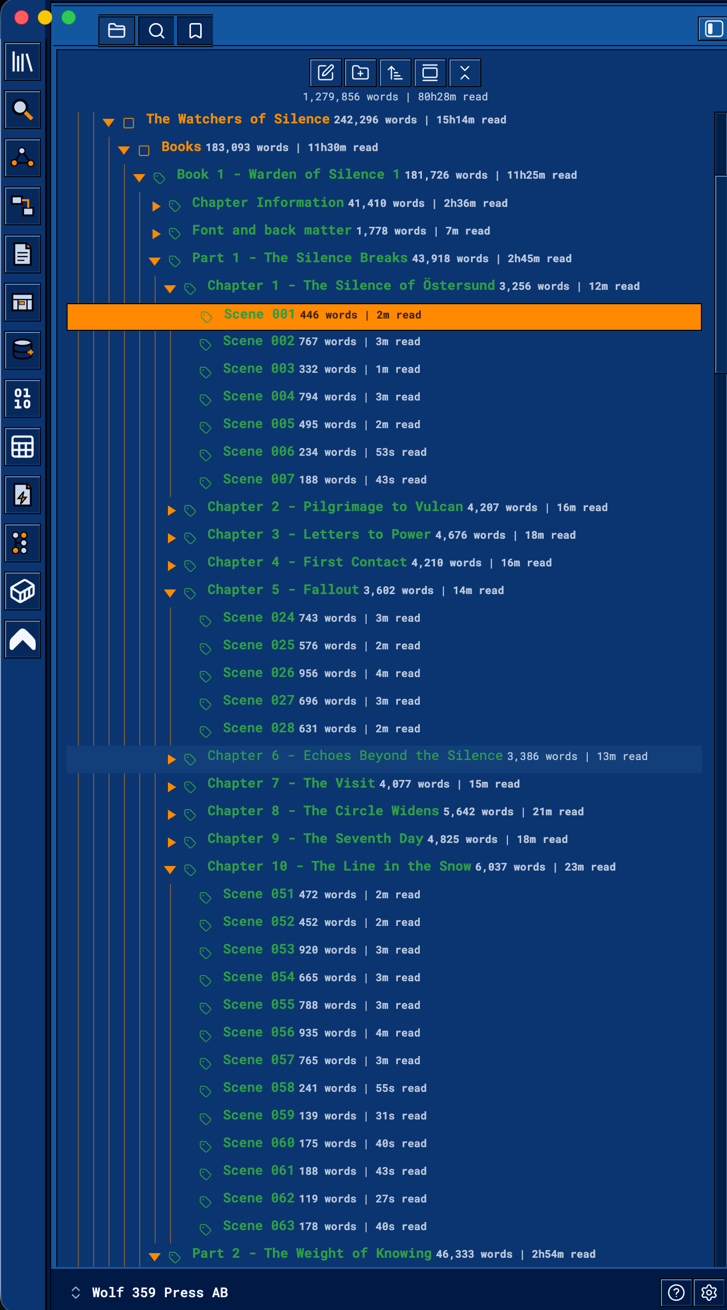
Task: Click tag icon beside Scene 001
Action: [x=206, y=317]
